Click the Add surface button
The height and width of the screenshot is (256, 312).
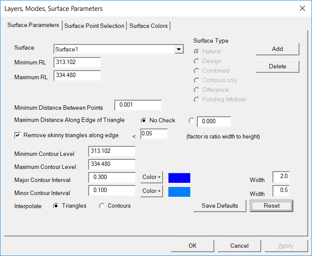(x=277, y=49)
